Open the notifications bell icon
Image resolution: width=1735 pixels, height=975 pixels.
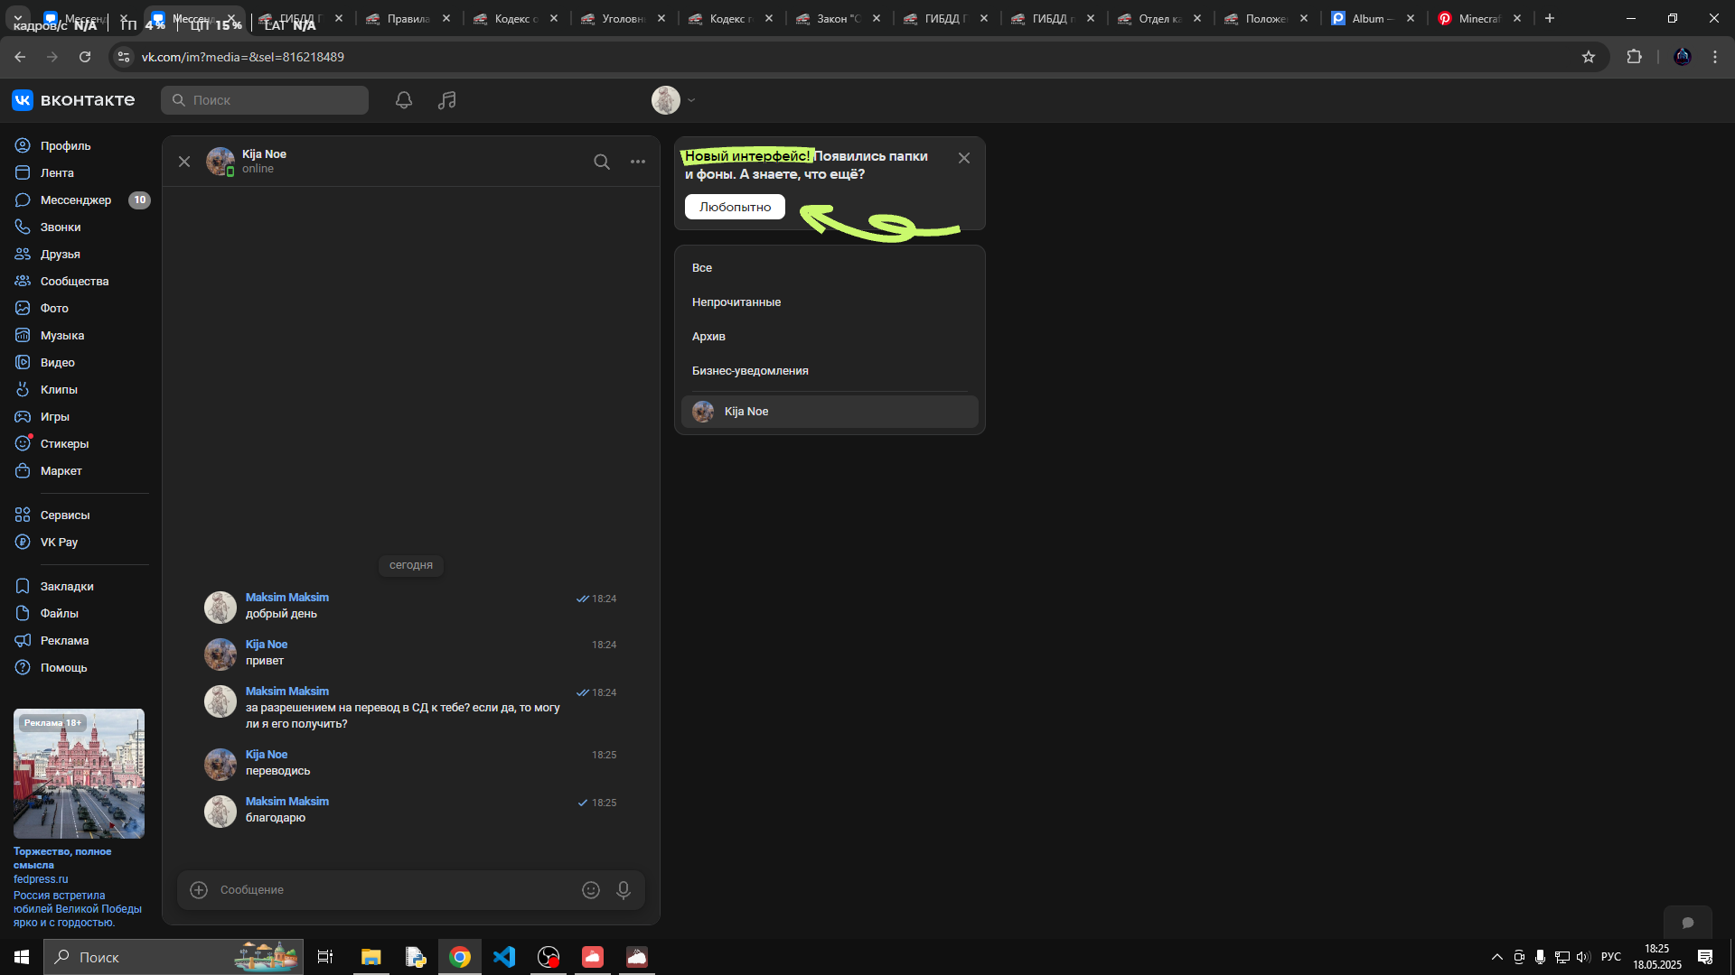pyautogui.click(x=404, y=100)
